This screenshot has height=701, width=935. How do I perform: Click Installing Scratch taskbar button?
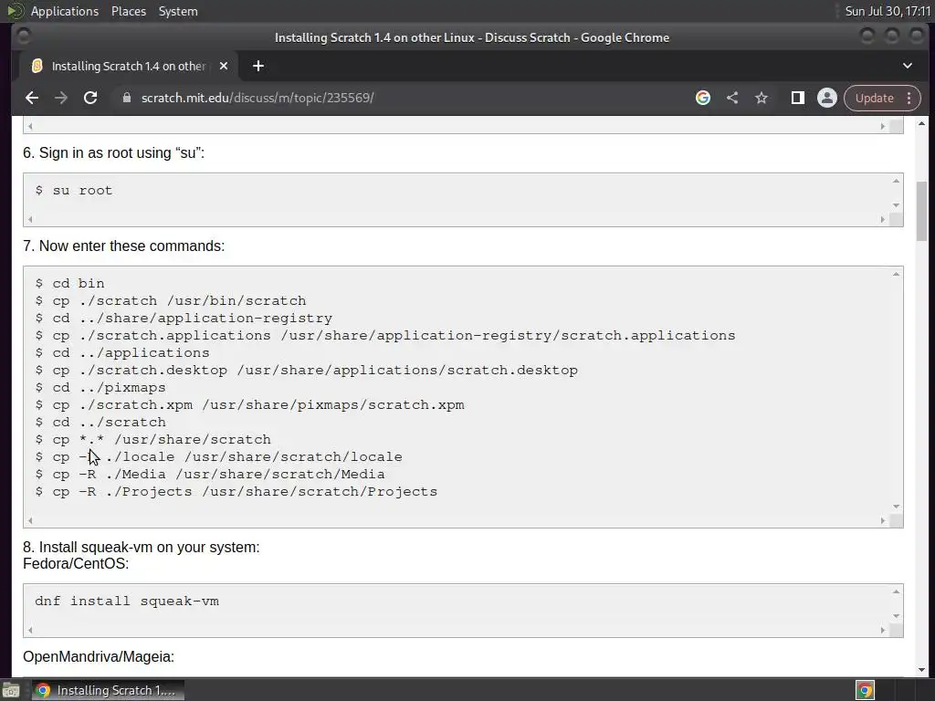coord(108,690)
